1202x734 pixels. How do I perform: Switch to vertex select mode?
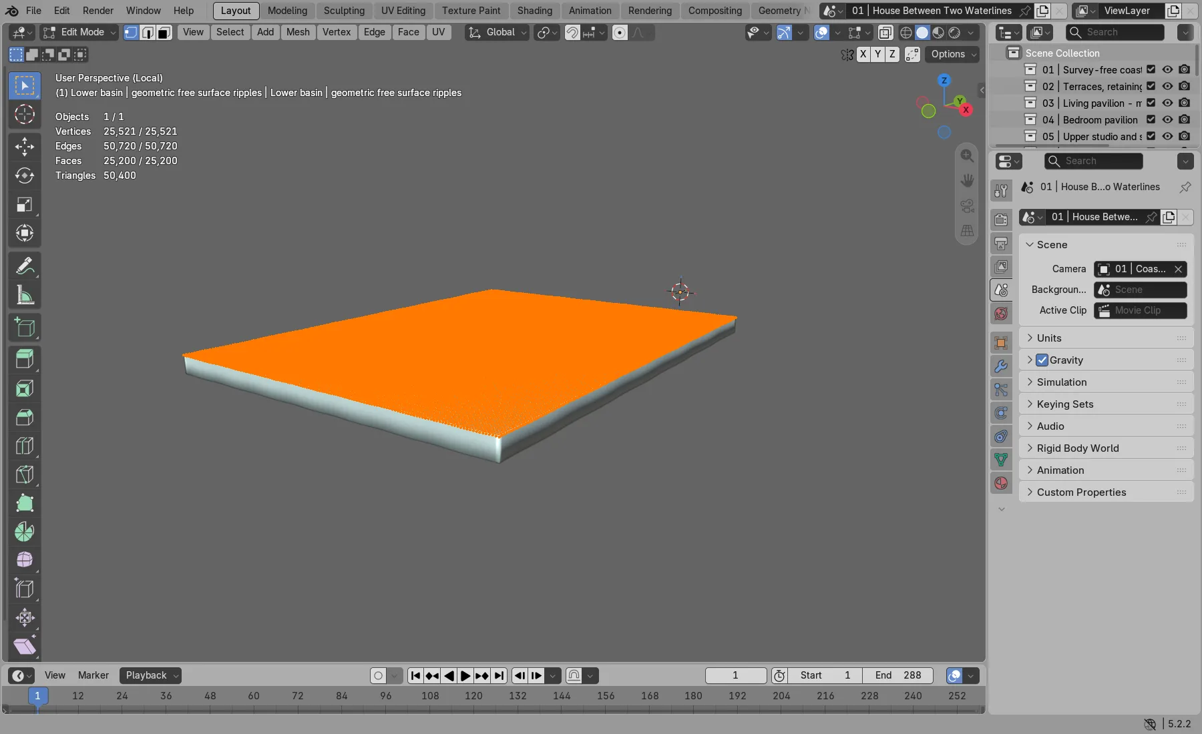point(131,32)
